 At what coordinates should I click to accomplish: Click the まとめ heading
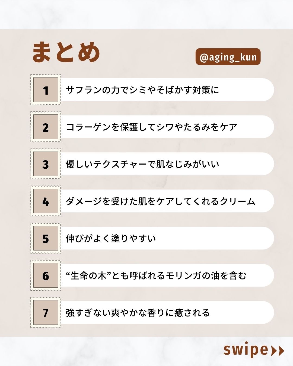coord(66,52)
